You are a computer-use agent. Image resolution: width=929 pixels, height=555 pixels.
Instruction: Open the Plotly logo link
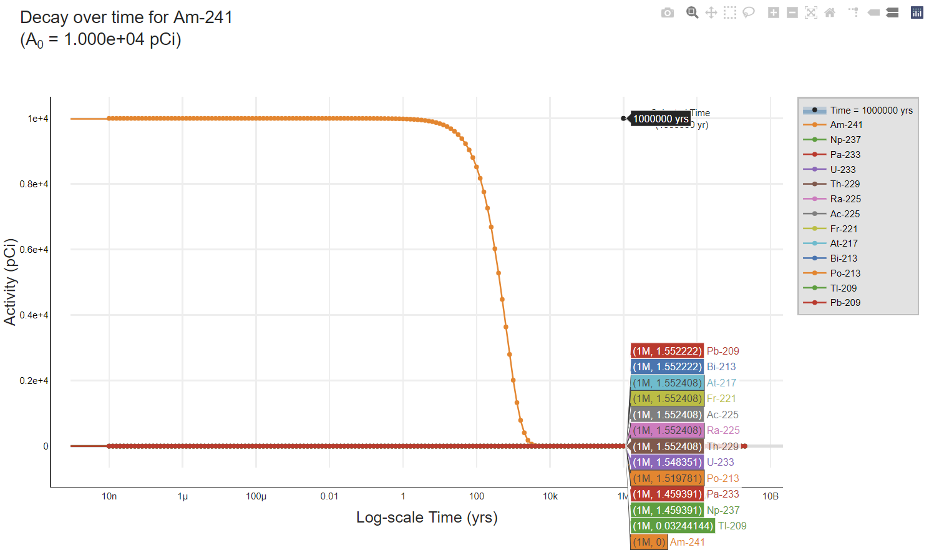(x=917, y=12)
